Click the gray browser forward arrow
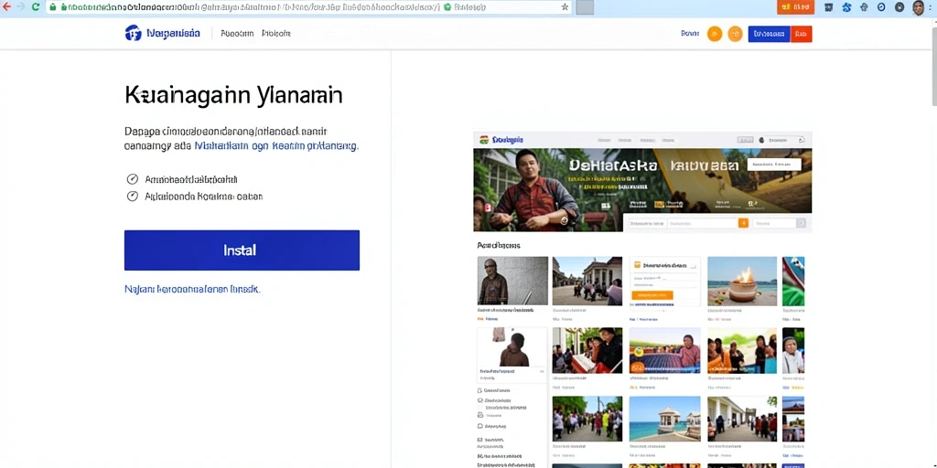 point(21,7)
